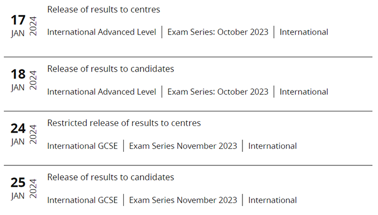This screenshot has height=215, width=378.
Task: Click 'International' region tag on 25 Jan row
Action: pyautogui.click(x=272, y=200)
